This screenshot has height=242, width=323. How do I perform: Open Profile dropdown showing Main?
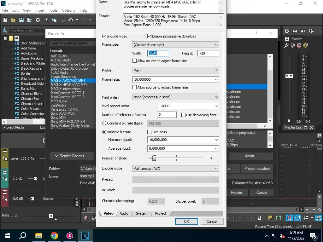pos(176,70)
